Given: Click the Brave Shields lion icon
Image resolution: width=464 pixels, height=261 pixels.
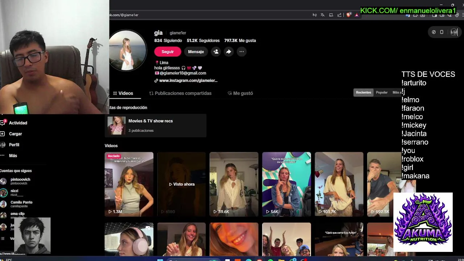Looking at the screenshot, I should click(348, 15).
